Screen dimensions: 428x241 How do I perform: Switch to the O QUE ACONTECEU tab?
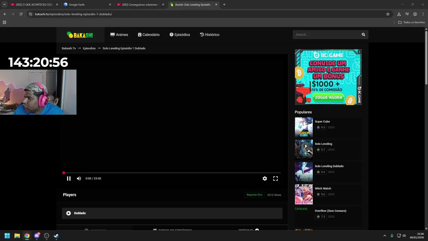click(33, 5)
